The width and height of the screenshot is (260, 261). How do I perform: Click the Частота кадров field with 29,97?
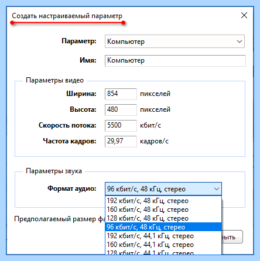click(x=121, y=141)
